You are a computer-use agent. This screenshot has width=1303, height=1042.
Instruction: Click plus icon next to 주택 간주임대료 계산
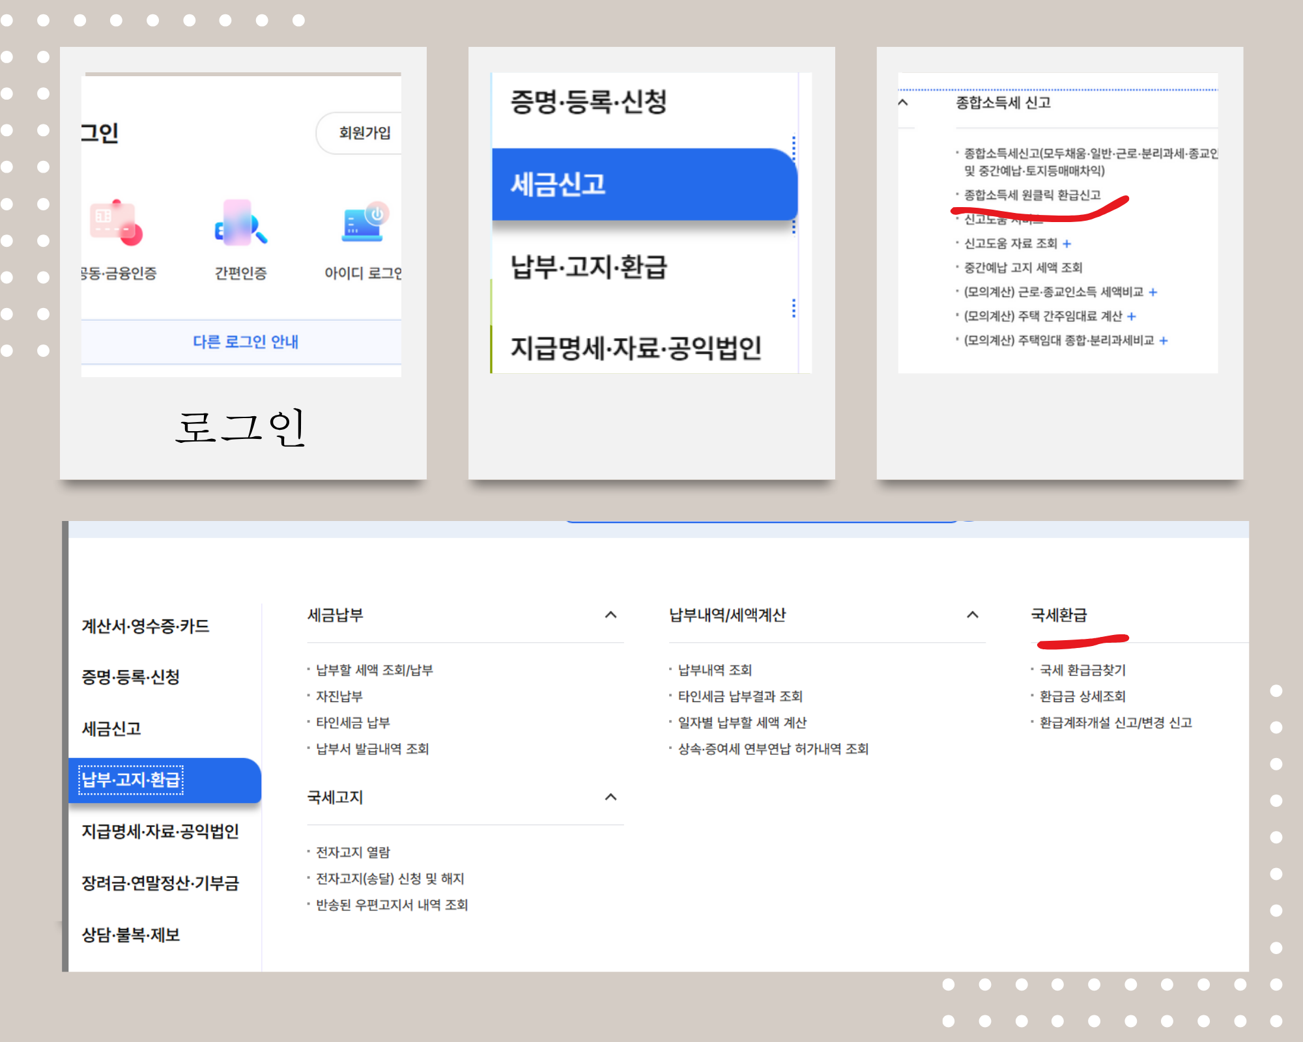[1131, 317]
